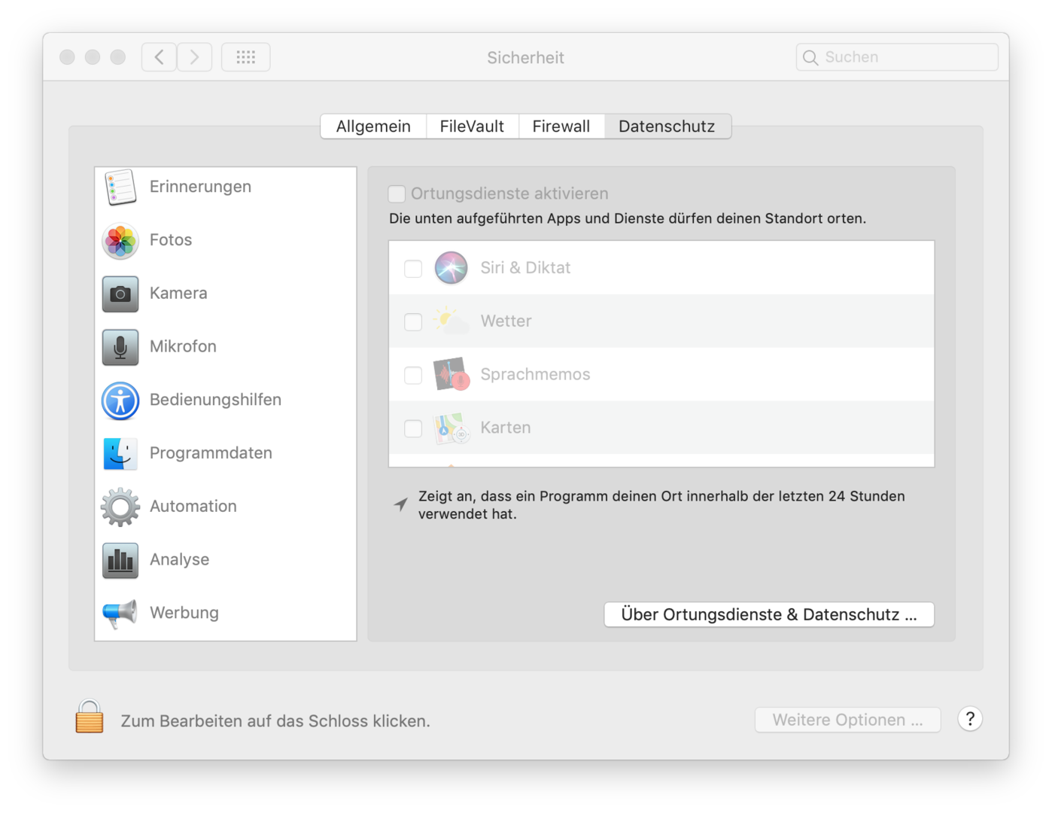Check the Wetter location checkbox

413,322
